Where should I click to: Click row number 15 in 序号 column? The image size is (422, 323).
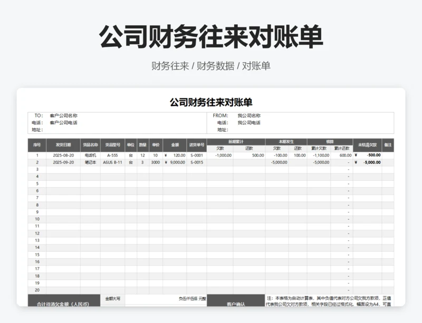(x=37, y=255)
